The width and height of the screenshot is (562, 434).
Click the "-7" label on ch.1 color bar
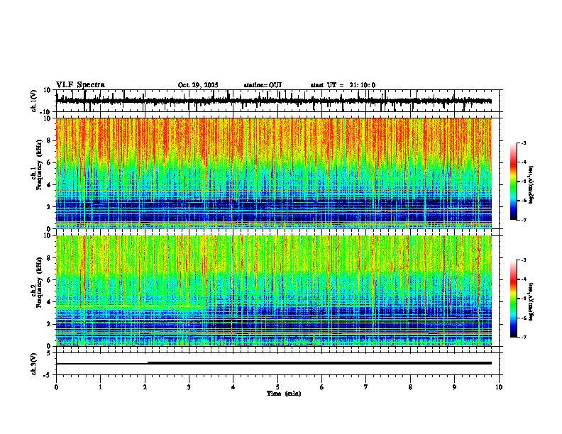click(x=524, y=220)
